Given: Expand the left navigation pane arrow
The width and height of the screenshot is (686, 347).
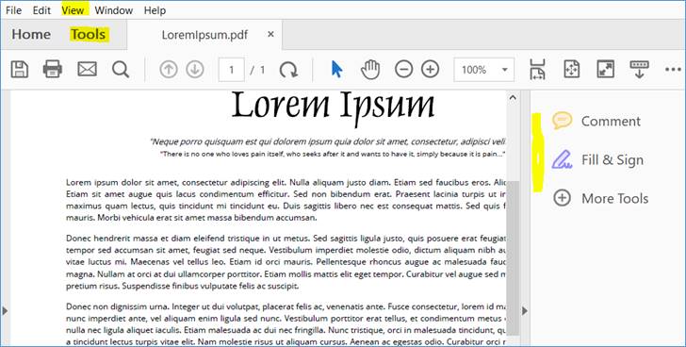Looking at the screenshot, I should (x=5, y=310).
